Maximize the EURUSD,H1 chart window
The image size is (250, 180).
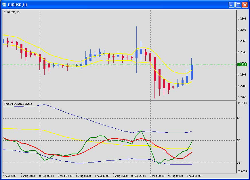click(x=238, y=5)
